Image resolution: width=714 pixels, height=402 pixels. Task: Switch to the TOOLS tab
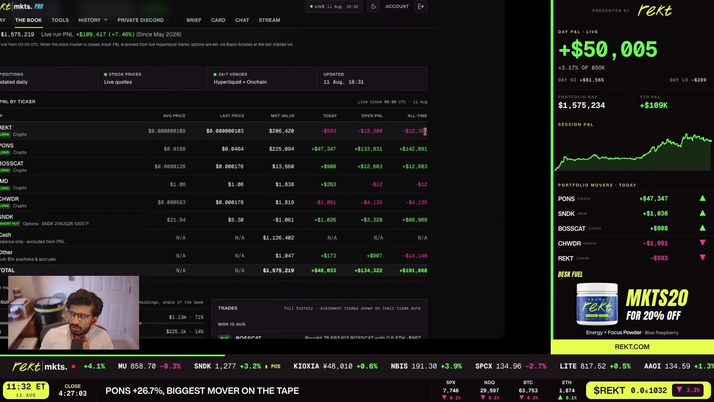coord(60,20)
